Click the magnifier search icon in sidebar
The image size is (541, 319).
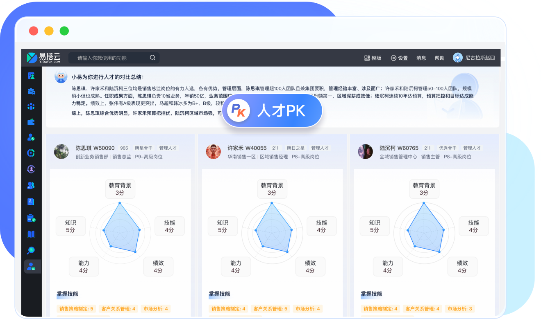[x=31, y=250]
